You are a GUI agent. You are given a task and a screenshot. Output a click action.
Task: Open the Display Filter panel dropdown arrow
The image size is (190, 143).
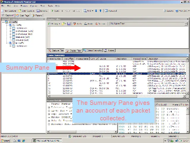(x=188, y=19)
